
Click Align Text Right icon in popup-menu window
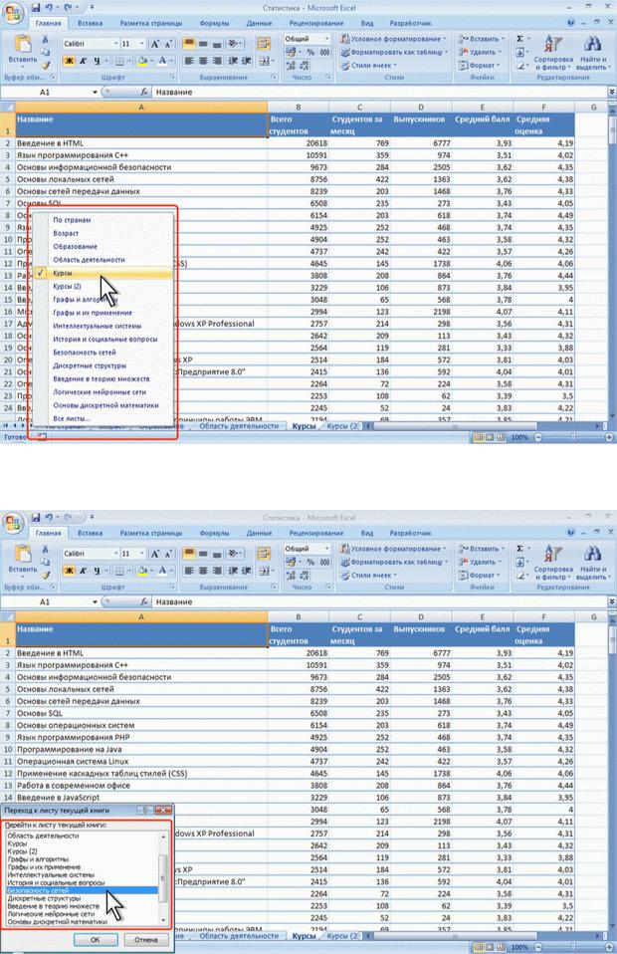click(217, 61)
